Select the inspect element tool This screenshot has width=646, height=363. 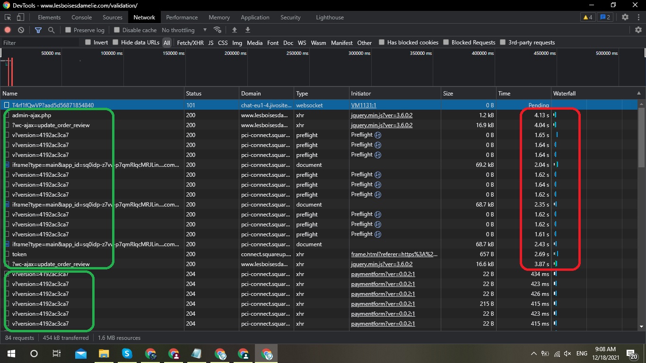pos(8,17)
